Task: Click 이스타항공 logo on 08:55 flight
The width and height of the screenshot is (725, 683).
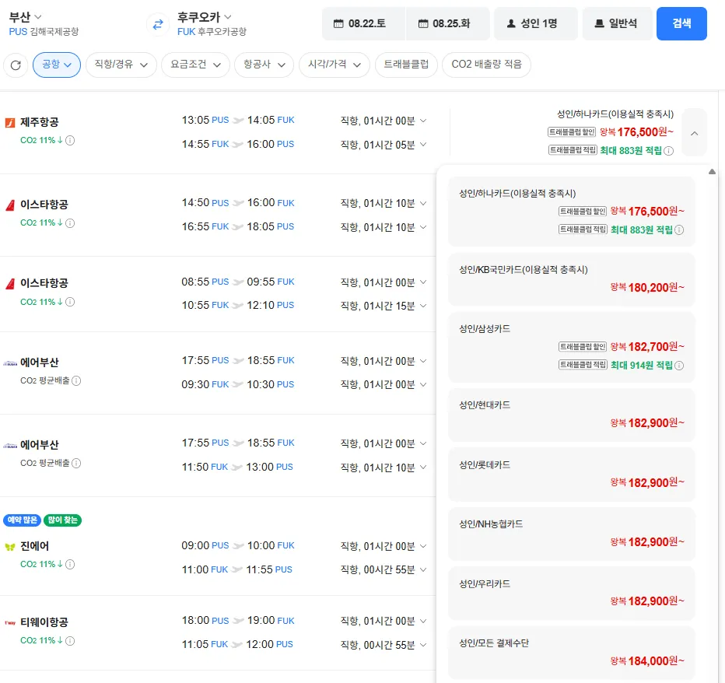Action: tap(9, 283)
